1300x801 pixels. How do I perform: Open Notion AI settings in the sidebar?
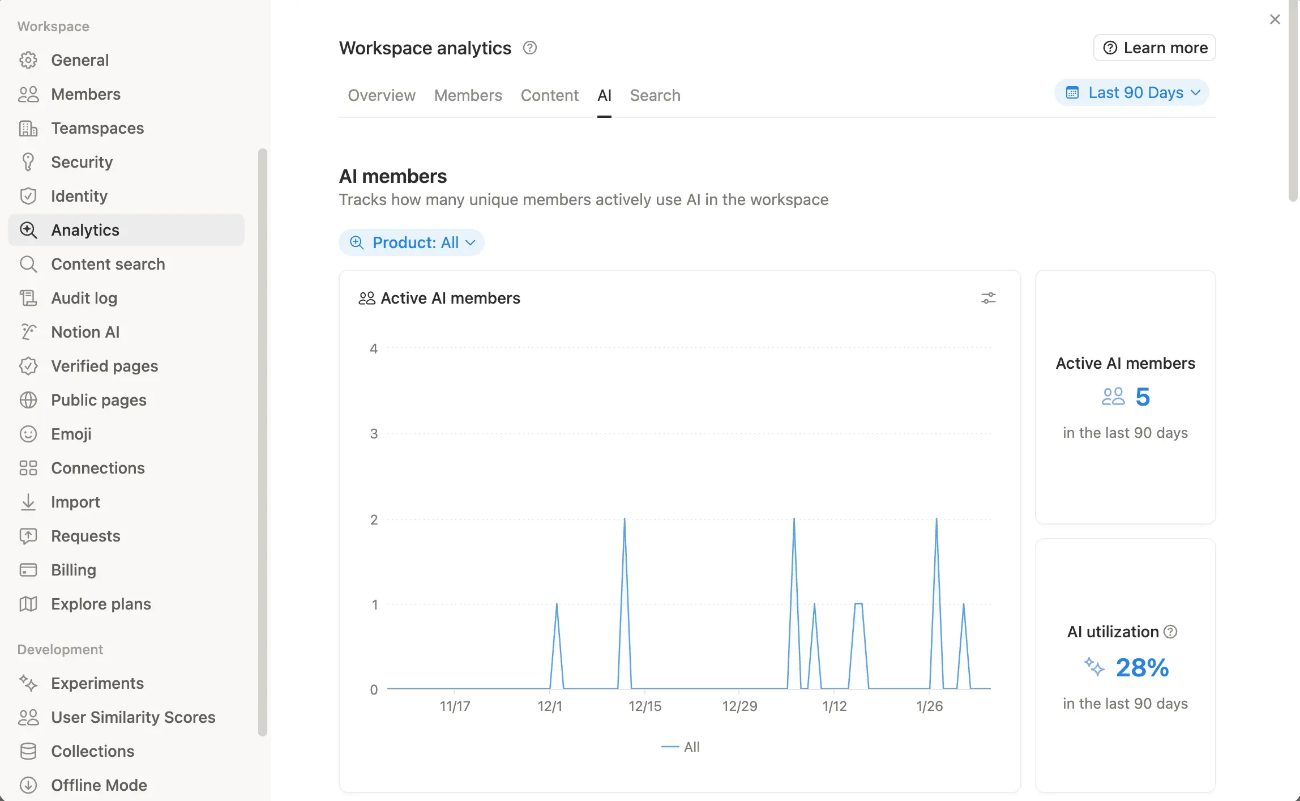pos(84,332)
